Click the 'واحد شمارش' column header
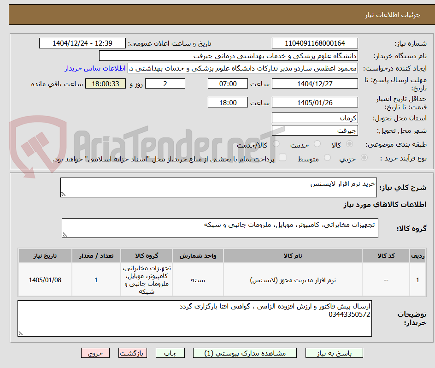This screenshot has width=435, height=368. coord(198,256)
